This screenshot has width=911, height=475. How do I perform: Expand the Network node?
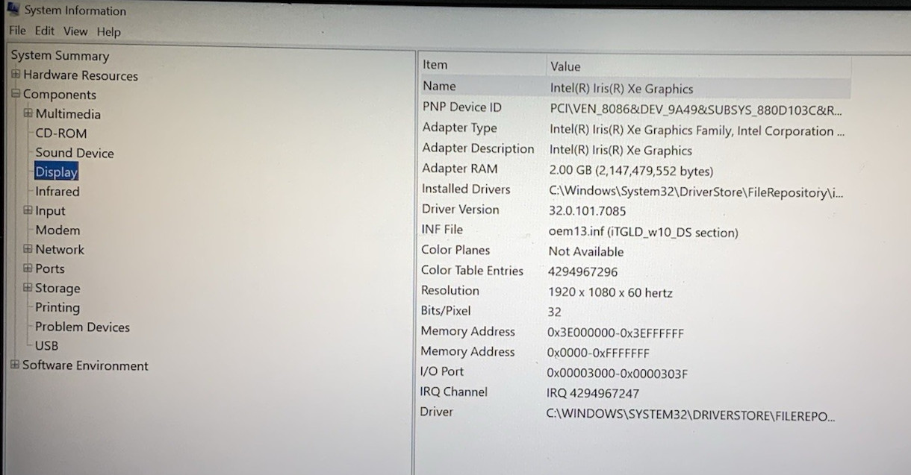click(x=28, y=249)
